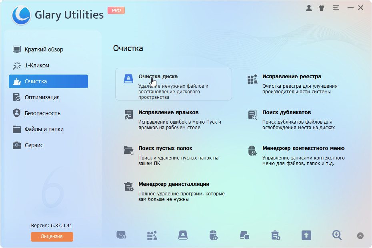Open the user account icon in title bar
The height and width of the screenshot is (248, 372).
click(x=309, y=8)
